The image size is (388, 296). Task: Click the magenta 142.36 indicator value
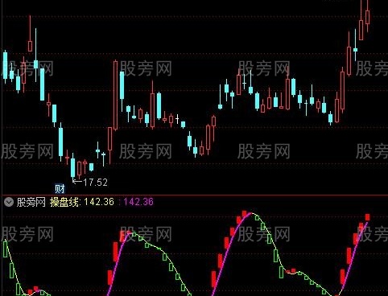pos(138,202)
